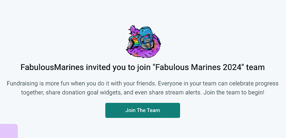Click "Join the team to begin!" sentence
The image size is (286, 138).
pos(234,92)
